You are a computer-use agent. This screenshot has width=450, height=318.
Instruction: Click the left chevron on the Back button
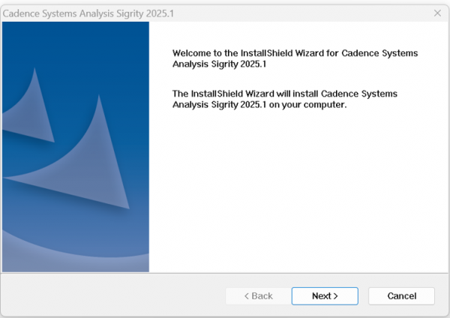(246, 296)
